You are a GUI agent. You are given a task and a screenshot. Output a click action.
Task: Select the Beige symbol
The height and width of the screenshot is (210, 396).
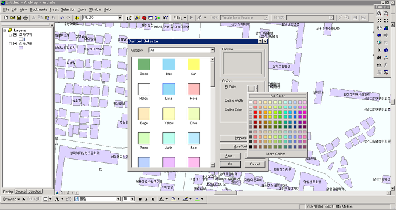[144, 114]
